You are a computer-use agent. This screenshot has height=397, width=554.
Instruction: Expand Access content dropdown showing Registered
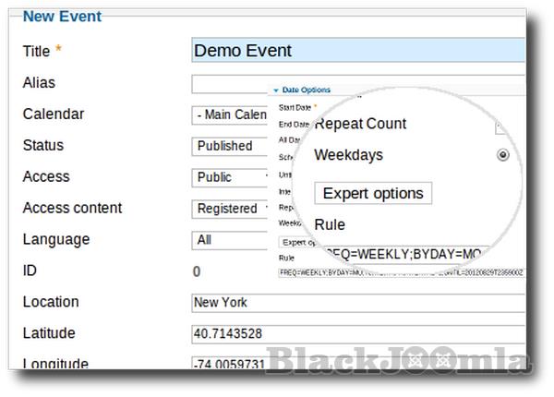[x=231, y=209]
